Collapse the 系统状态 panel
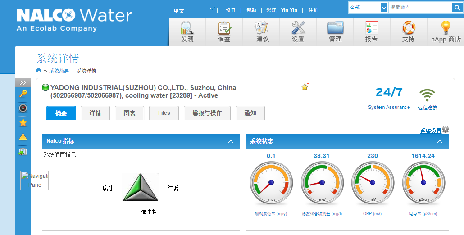Image resolution: width=464 pixels, height=235 pixels. coord(440,141)
